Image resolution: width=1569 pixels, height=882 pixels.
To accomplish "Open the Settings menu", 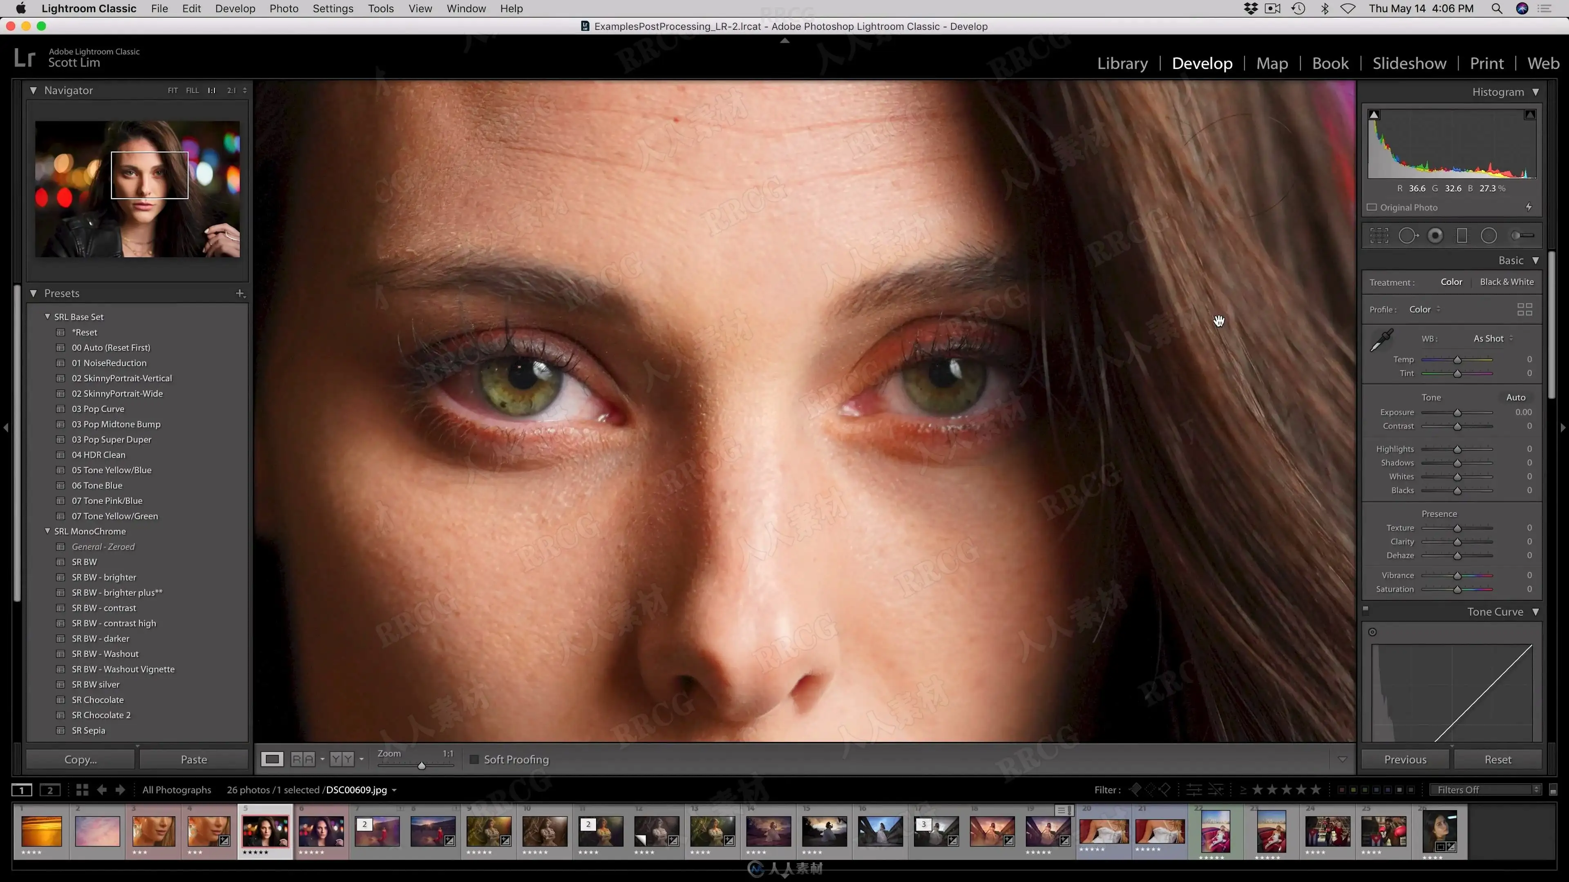I will pyautogui.click(x=333, y=9).
